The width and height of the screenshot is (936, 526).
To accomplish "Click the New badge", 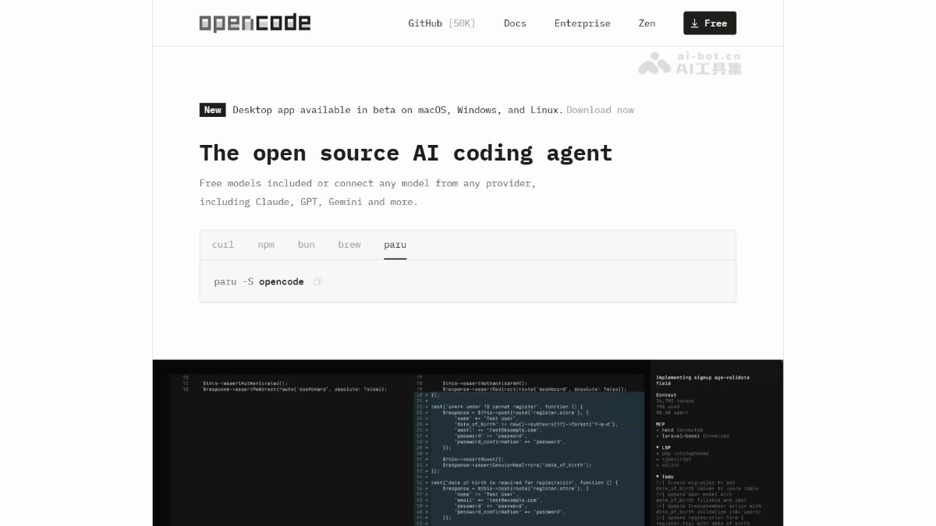I will (212, 110).
